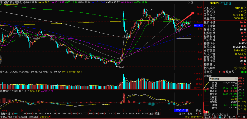Zoom in chart with the plus button

point(196,114)
